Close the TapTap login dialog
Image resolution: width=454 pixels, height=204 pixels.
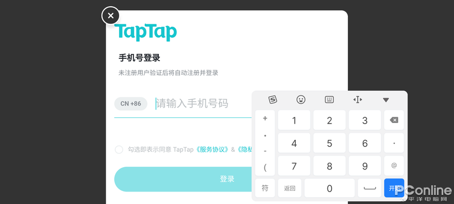[x=110, y=16]
